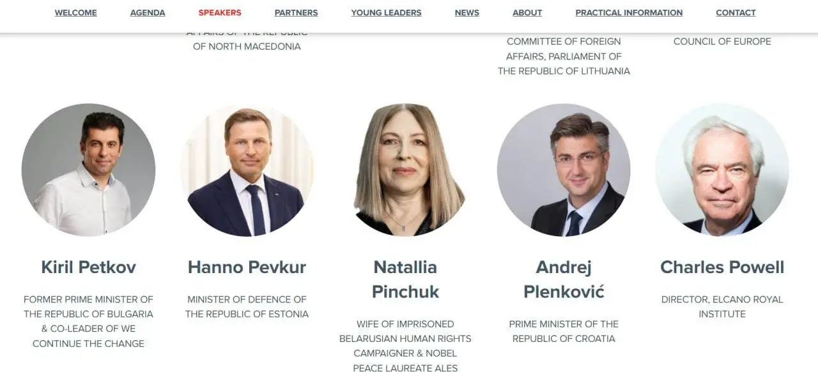Click Kiril Petkov's portrait photo
The height and width of the screenshot is (372, 818).
pyautogui.click(x=88, y=170)
